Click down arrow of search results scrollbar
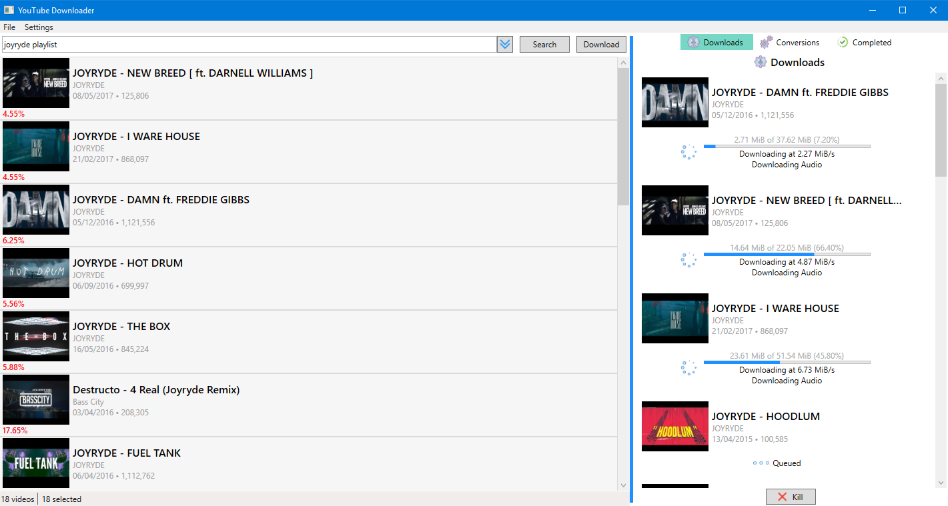The height and width of the screenshot is (506, 948). [x=623, y=485]
